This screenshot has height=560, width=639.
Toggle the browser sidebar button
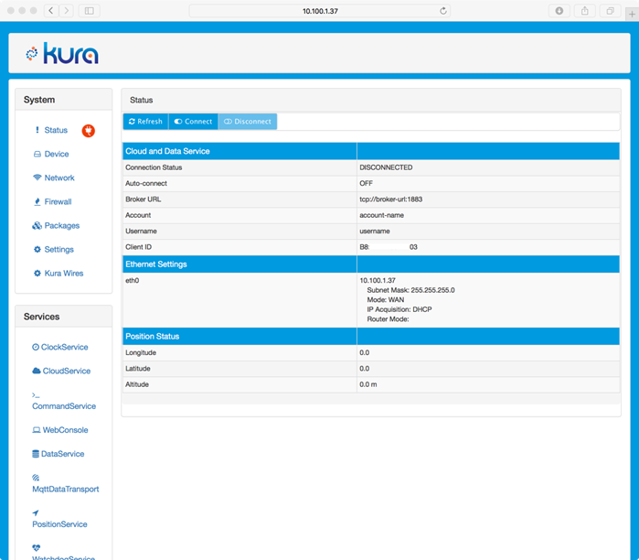90,11
